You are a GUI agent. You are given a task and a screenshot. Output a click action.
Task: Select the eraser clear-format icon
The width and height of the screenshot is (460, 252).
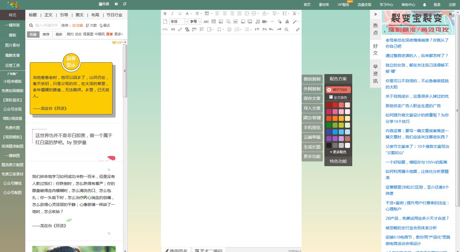(x=279, y=22)
